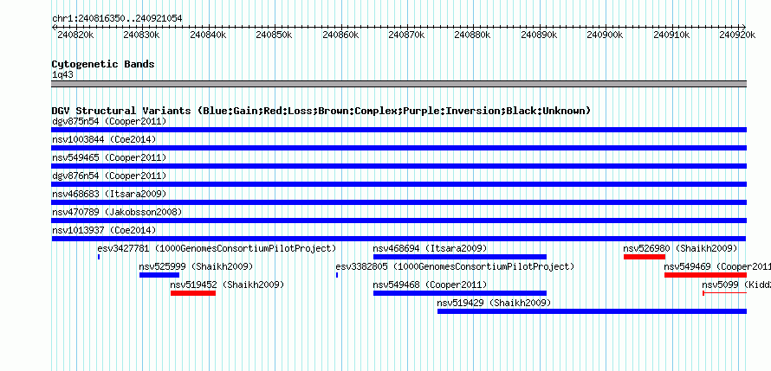The width and height of the screenshot is (771, 371).
Task: Click the 240820k ruler label
Action: pyautogui.click(x=75, y=35)
